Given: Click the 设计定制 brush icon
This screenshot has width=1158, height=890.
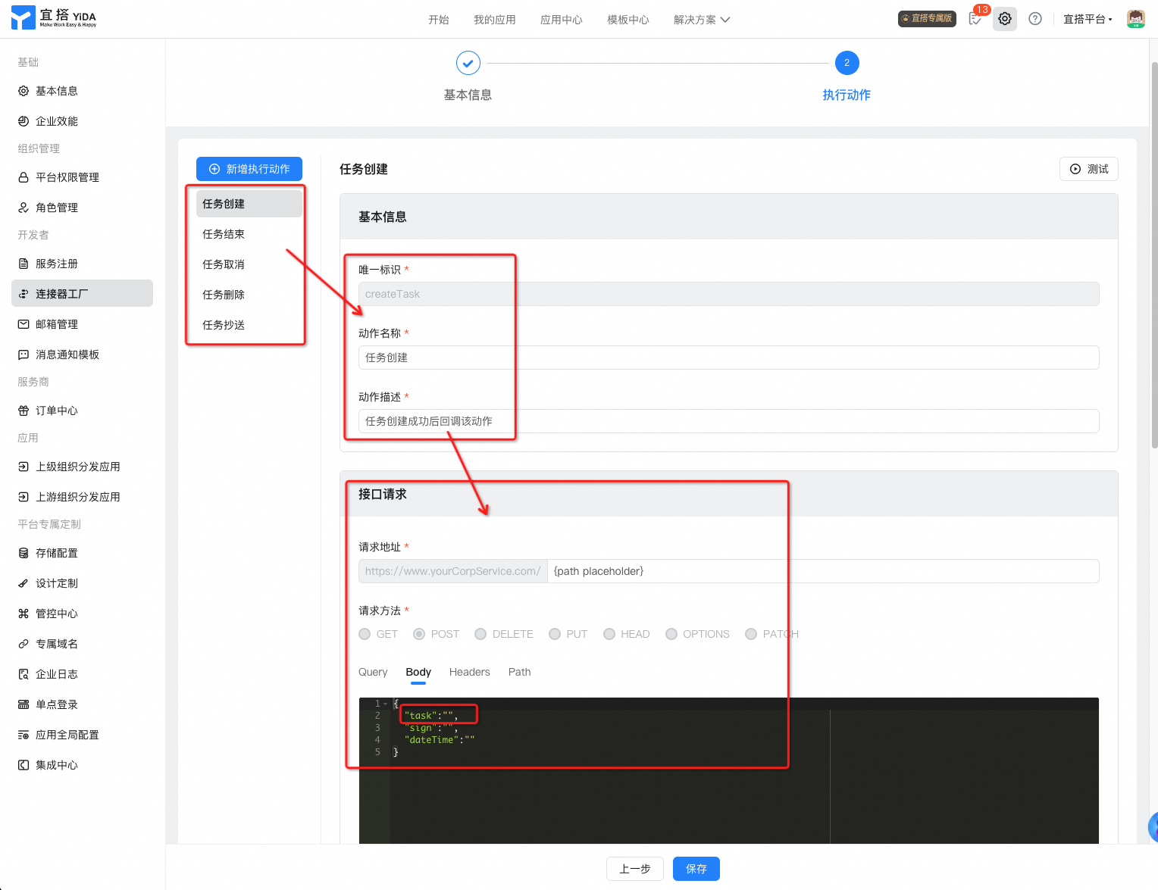Looking at the screenshot, I should pos(23,583).
